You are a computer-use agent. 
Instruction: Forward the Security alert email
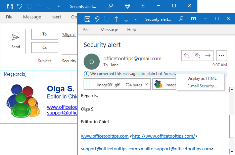tap(208, 56)
